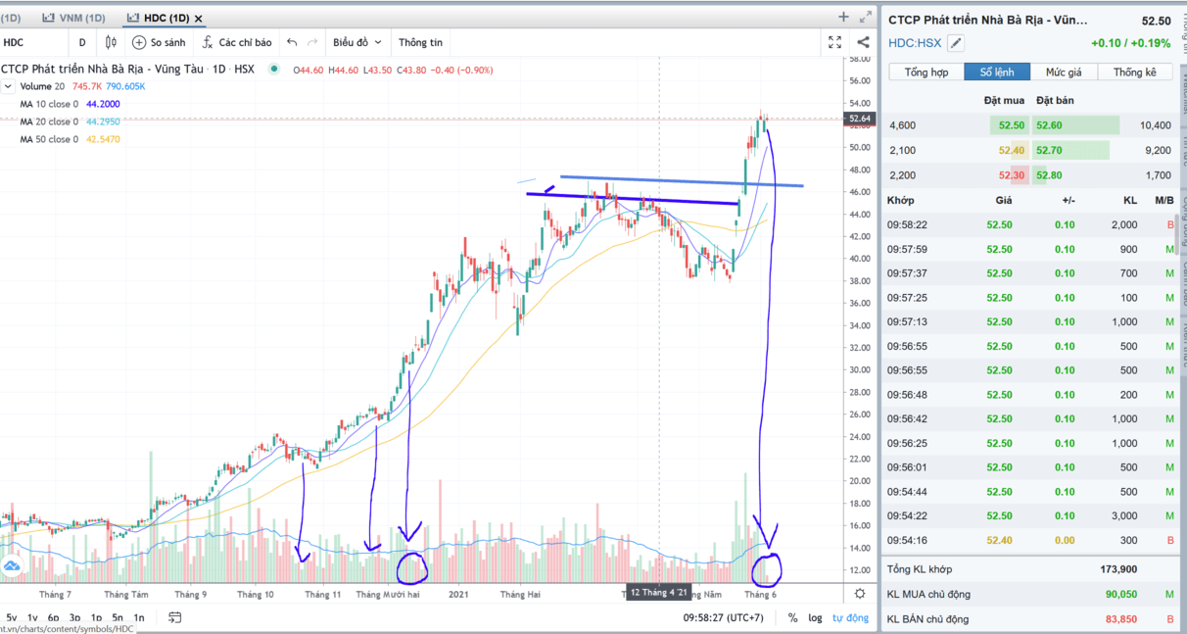The height and width of the screenshot is (634, 1187).
Task: Switch to the VNM (1D) tab
Action: pos(74,18)
